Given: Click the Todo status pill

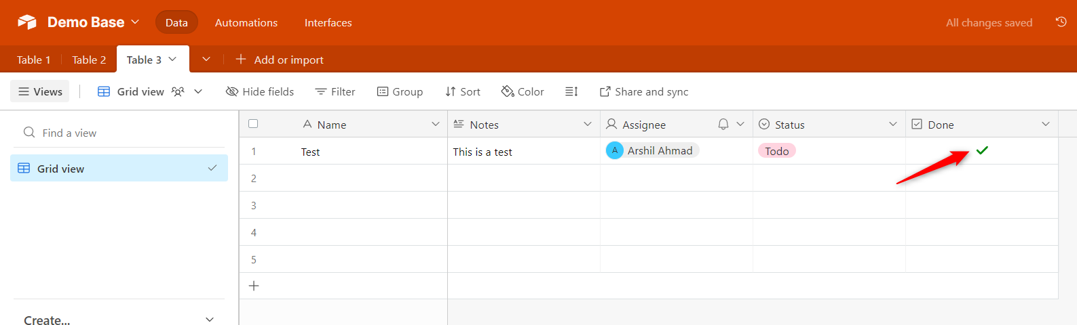Looking at the screenshot, I should [777, 151].
